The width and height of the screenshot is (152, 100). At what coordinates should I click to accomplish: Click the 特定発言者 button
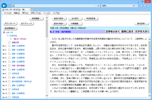tap(91, 18)
